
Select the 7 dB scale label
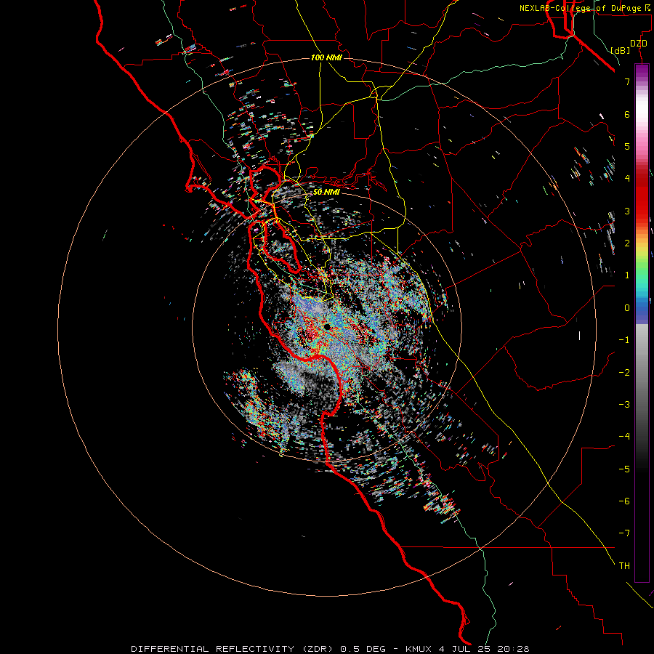point(627,81)
